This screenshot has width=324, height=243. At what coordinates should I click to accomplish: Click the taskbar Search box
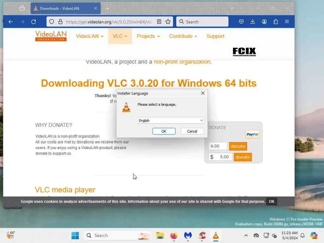coord(118,235)
